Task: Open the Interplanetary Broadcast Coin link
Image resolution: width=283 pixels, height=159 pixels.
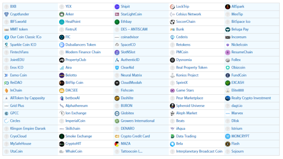Action: [x=199, y=151]
